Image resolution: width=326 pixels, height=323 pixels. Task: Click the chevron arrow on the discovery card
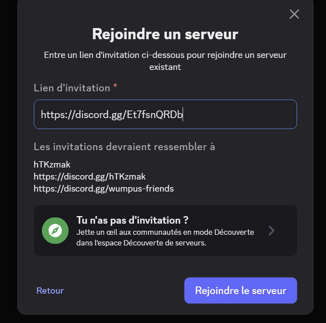[272, 230]
